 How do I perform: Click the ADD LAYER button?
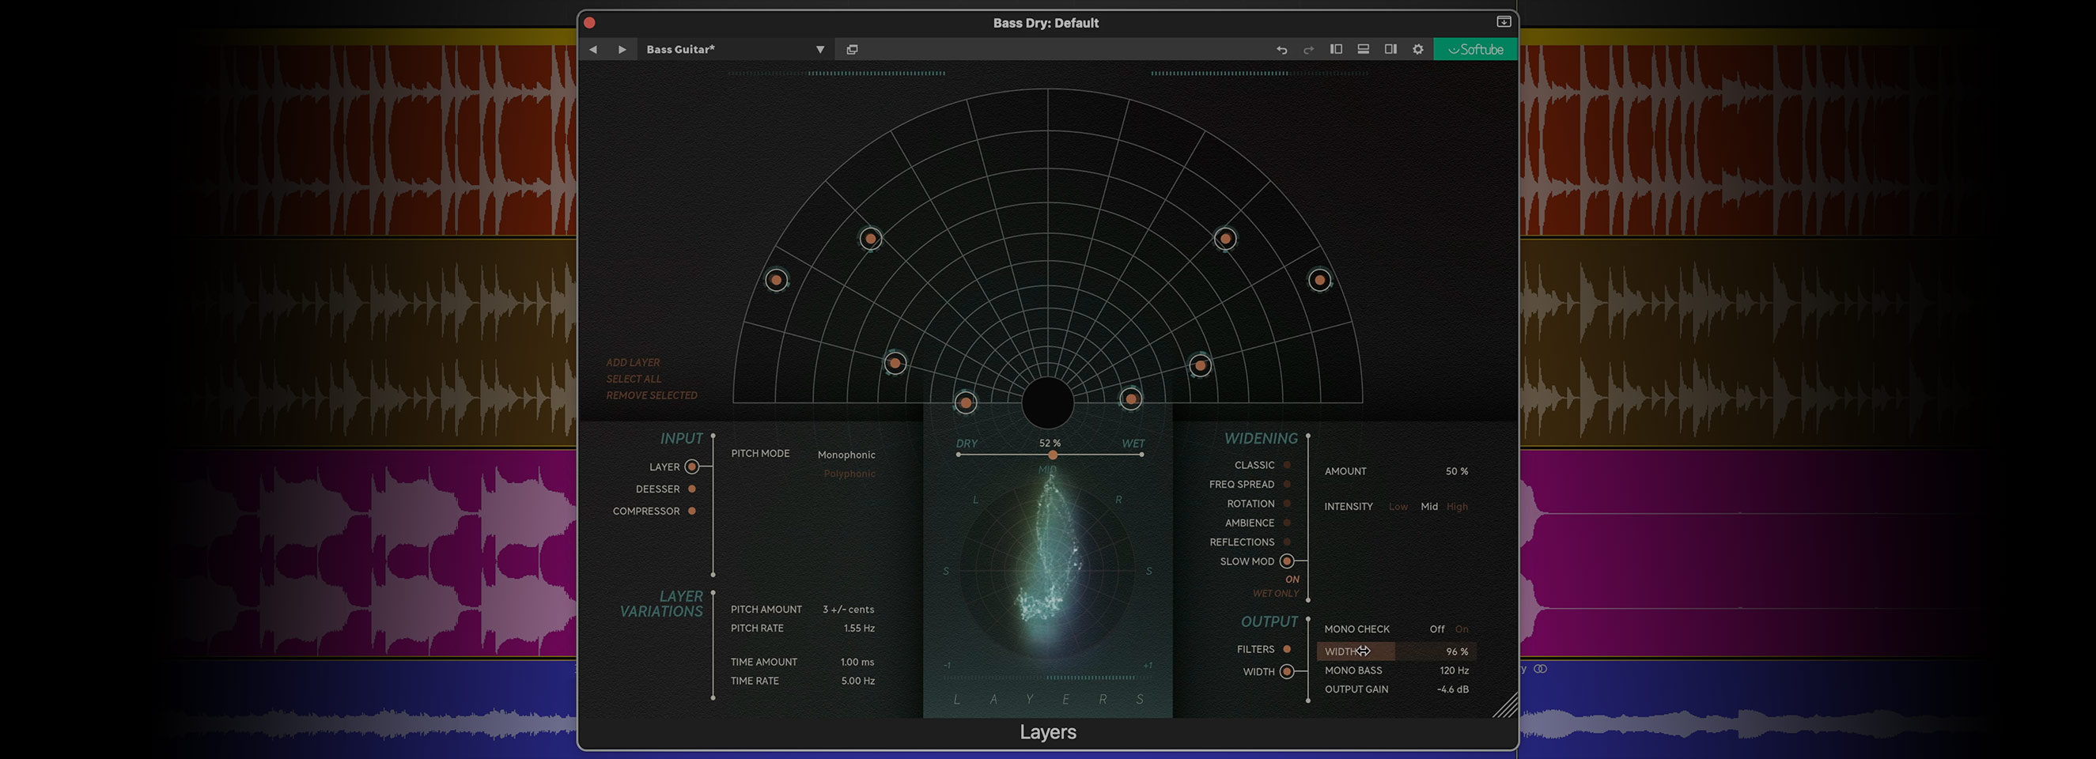click(x=632, y=363)
